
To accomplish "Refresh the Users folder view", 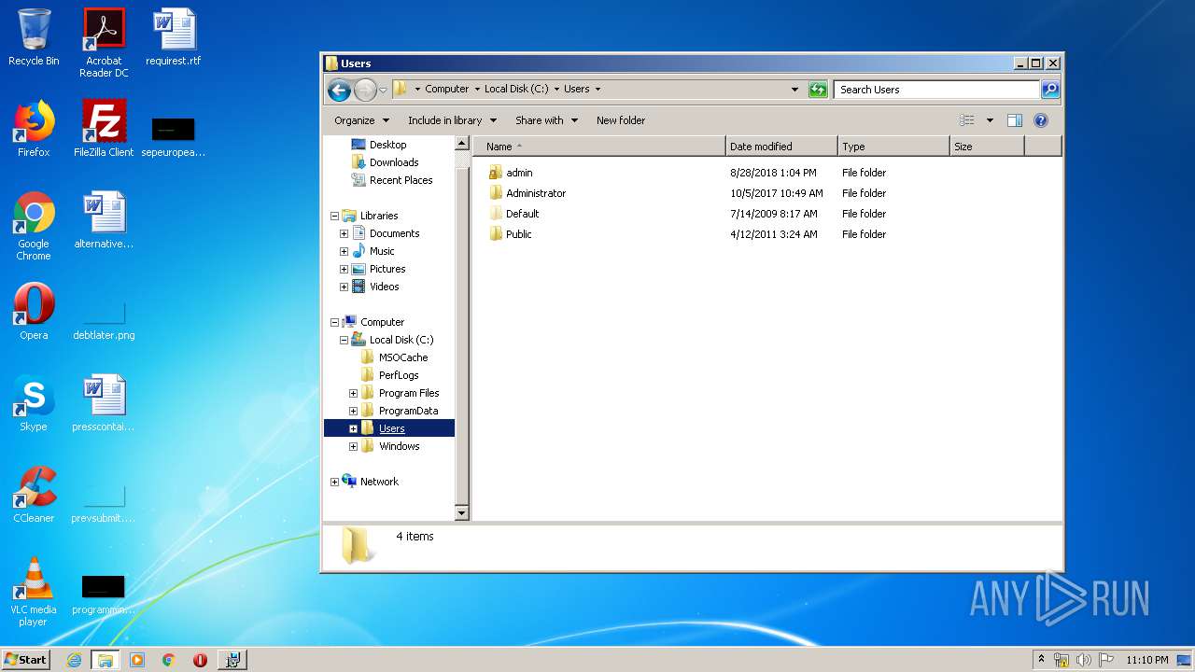I will tap(818, 90).
